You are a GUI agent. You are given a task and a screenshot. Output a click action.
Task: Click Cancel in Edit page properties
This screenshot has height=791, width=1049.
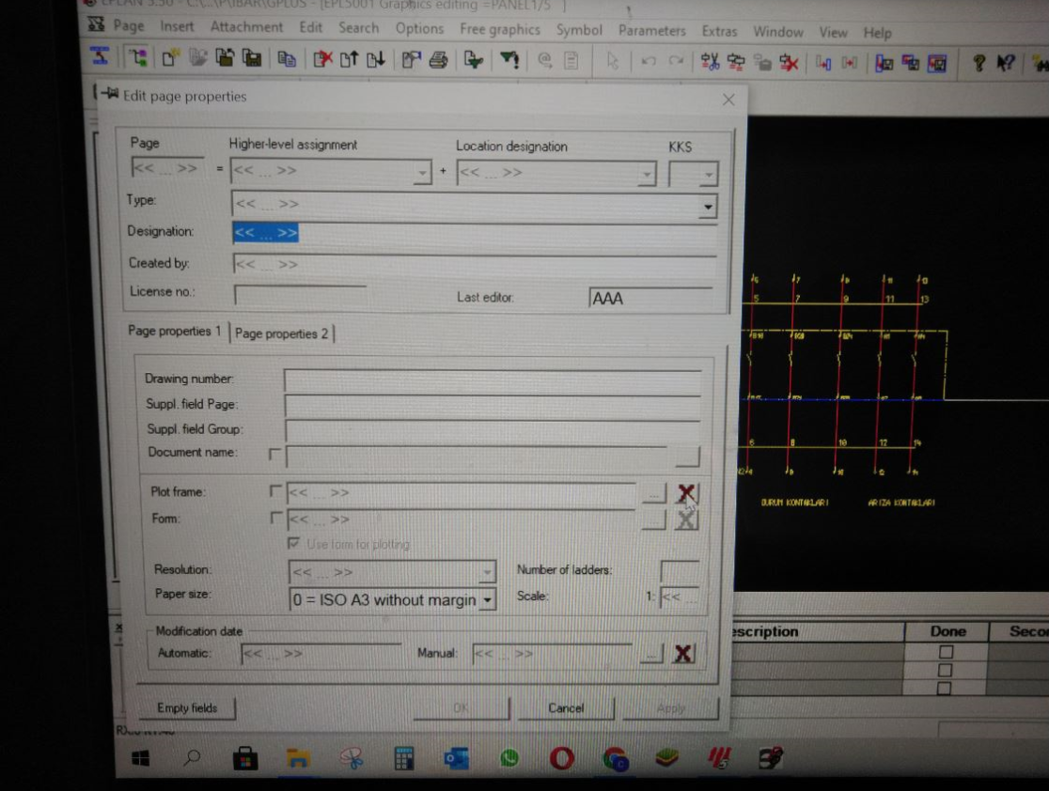pos(566,708)
